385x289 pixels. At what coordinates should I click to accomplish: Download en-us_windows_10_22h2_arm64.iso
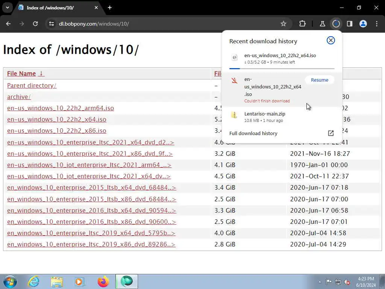[x=61, y=108]
